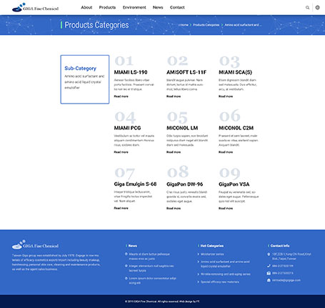Click Read more under MICONOL C2M

[x=226, y=152]
